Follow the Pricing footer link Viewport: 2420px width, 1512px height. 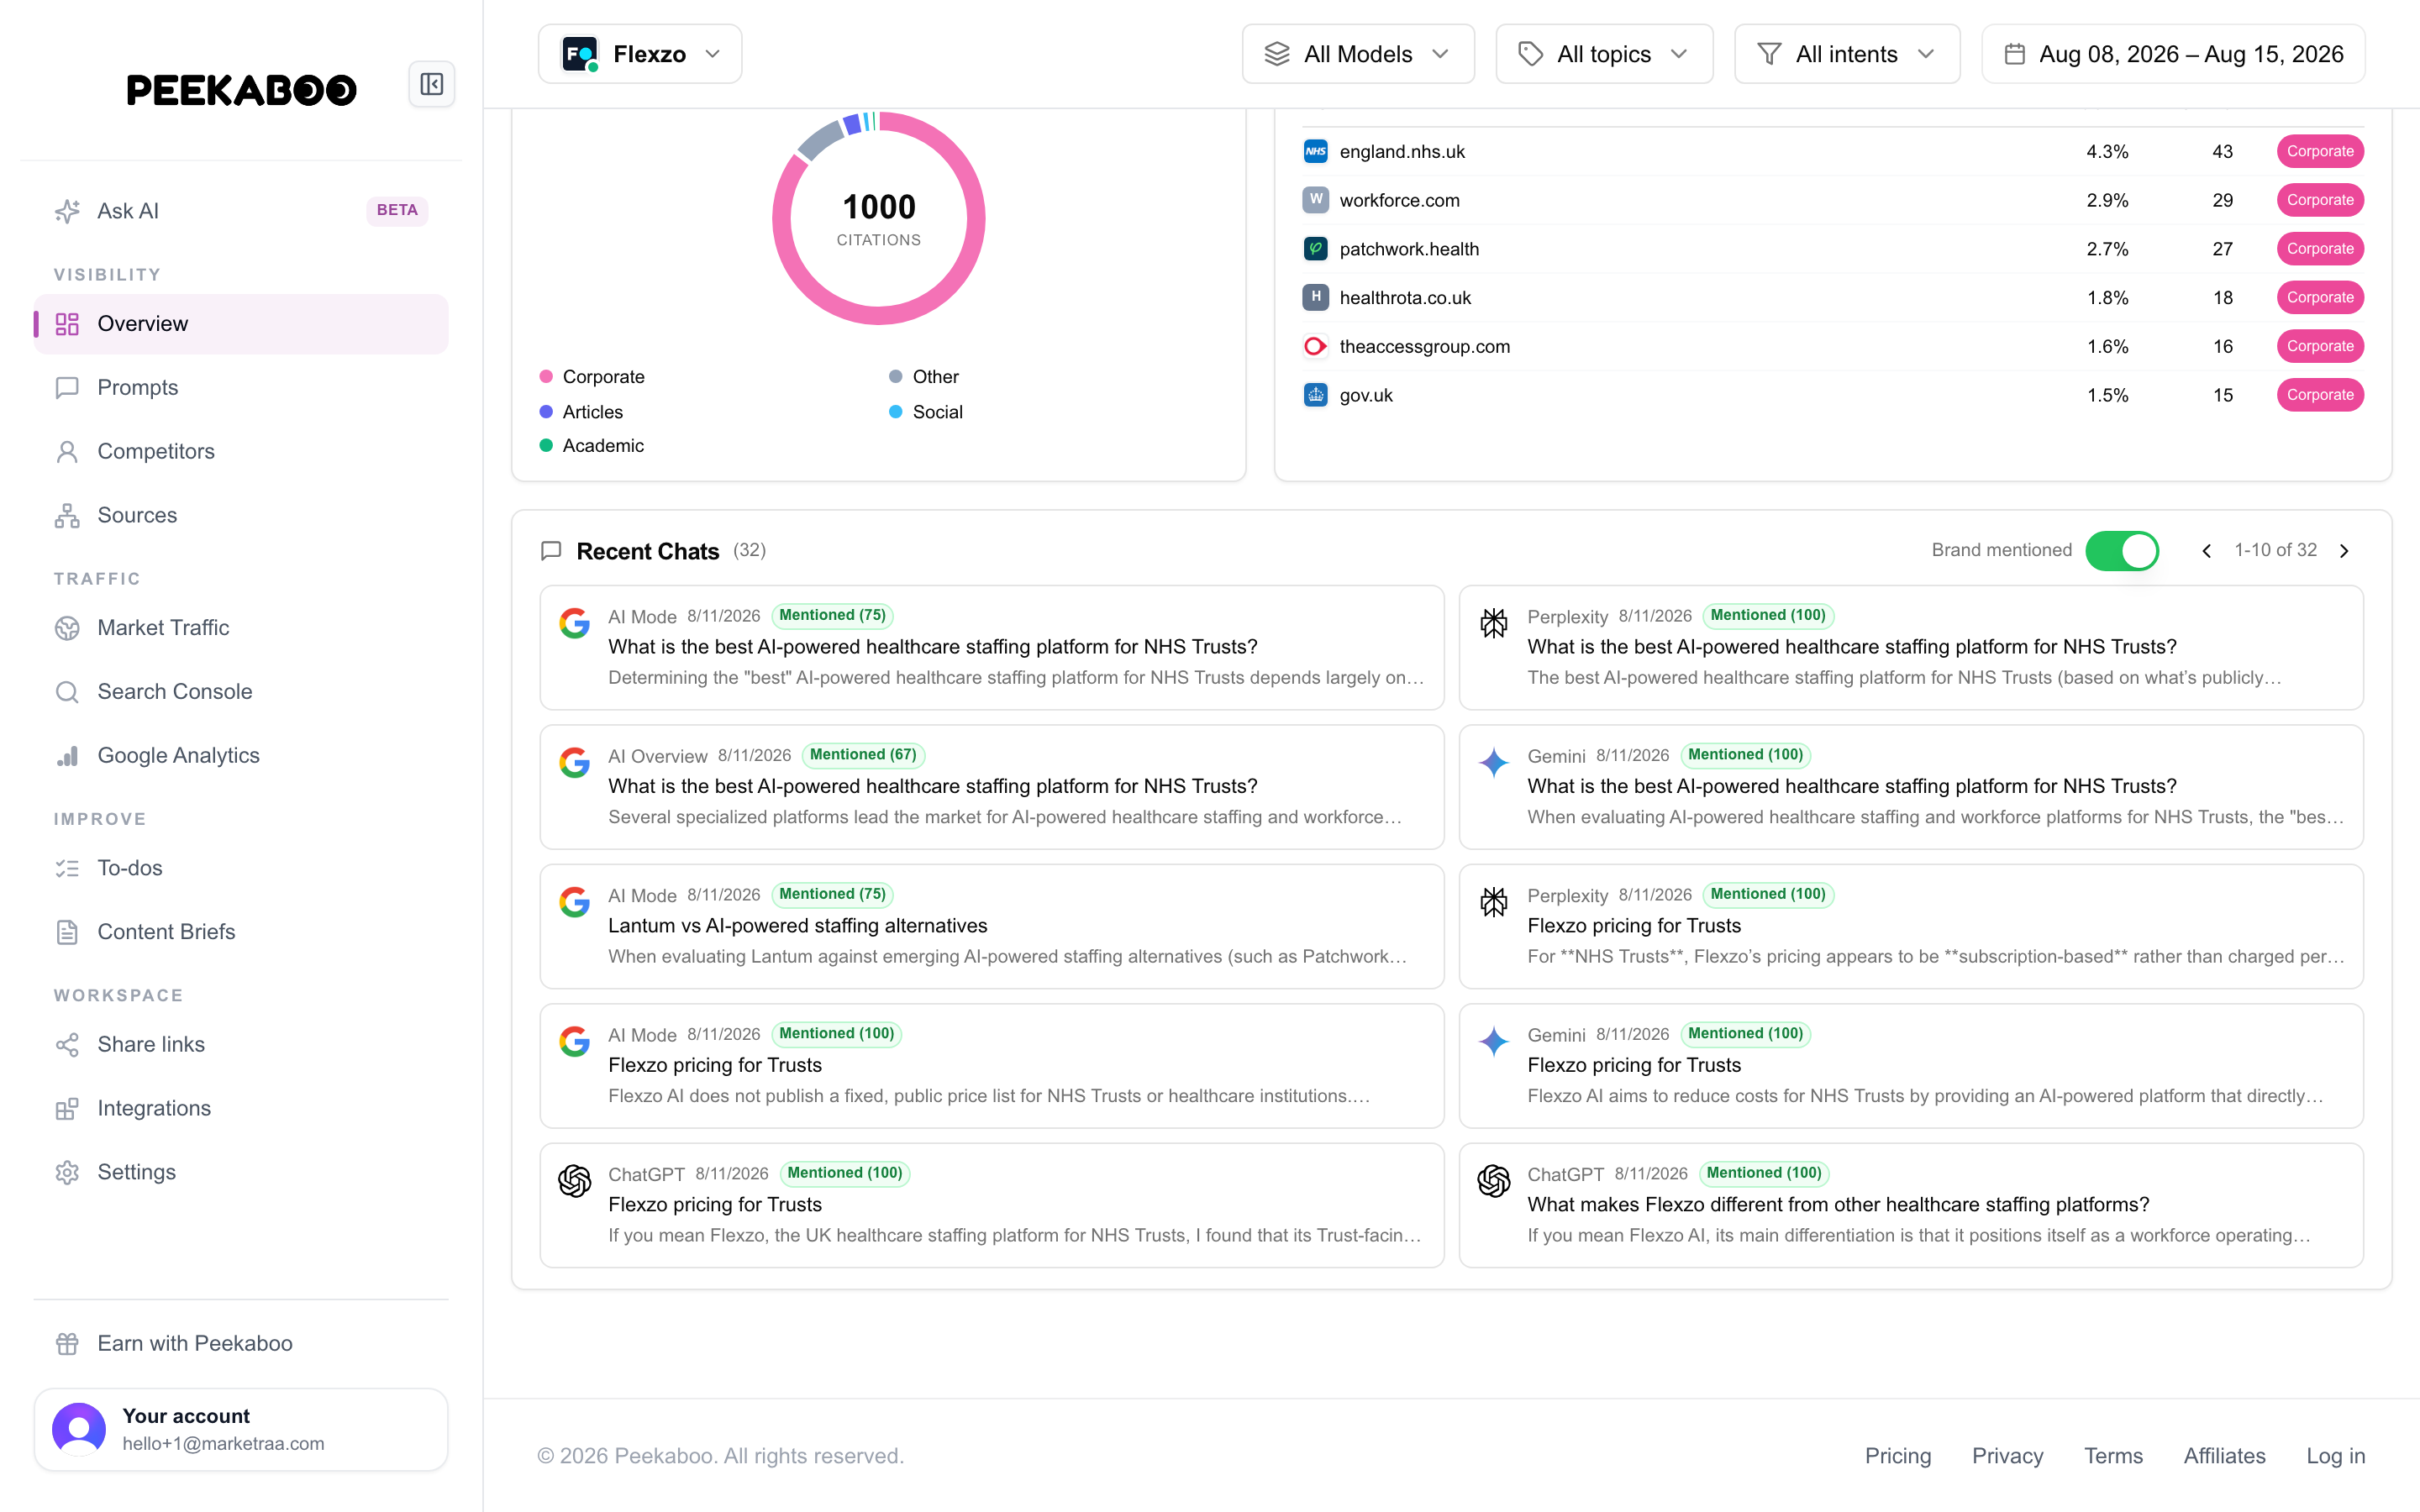[1897, 1456]
